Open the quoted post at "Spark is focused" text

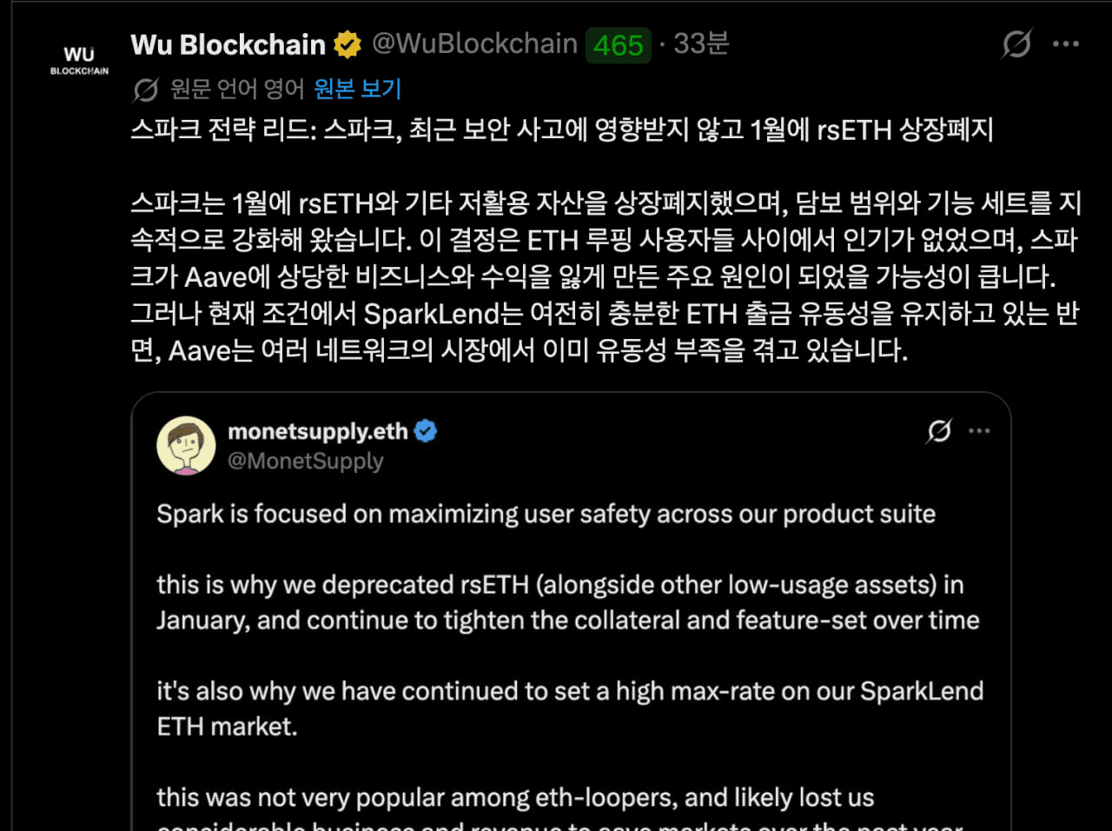coord(546,514)
